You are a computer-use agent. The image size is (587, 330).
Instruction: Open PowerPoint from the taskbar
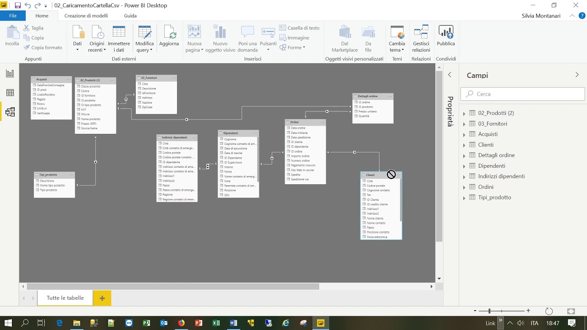click(199, 323)
